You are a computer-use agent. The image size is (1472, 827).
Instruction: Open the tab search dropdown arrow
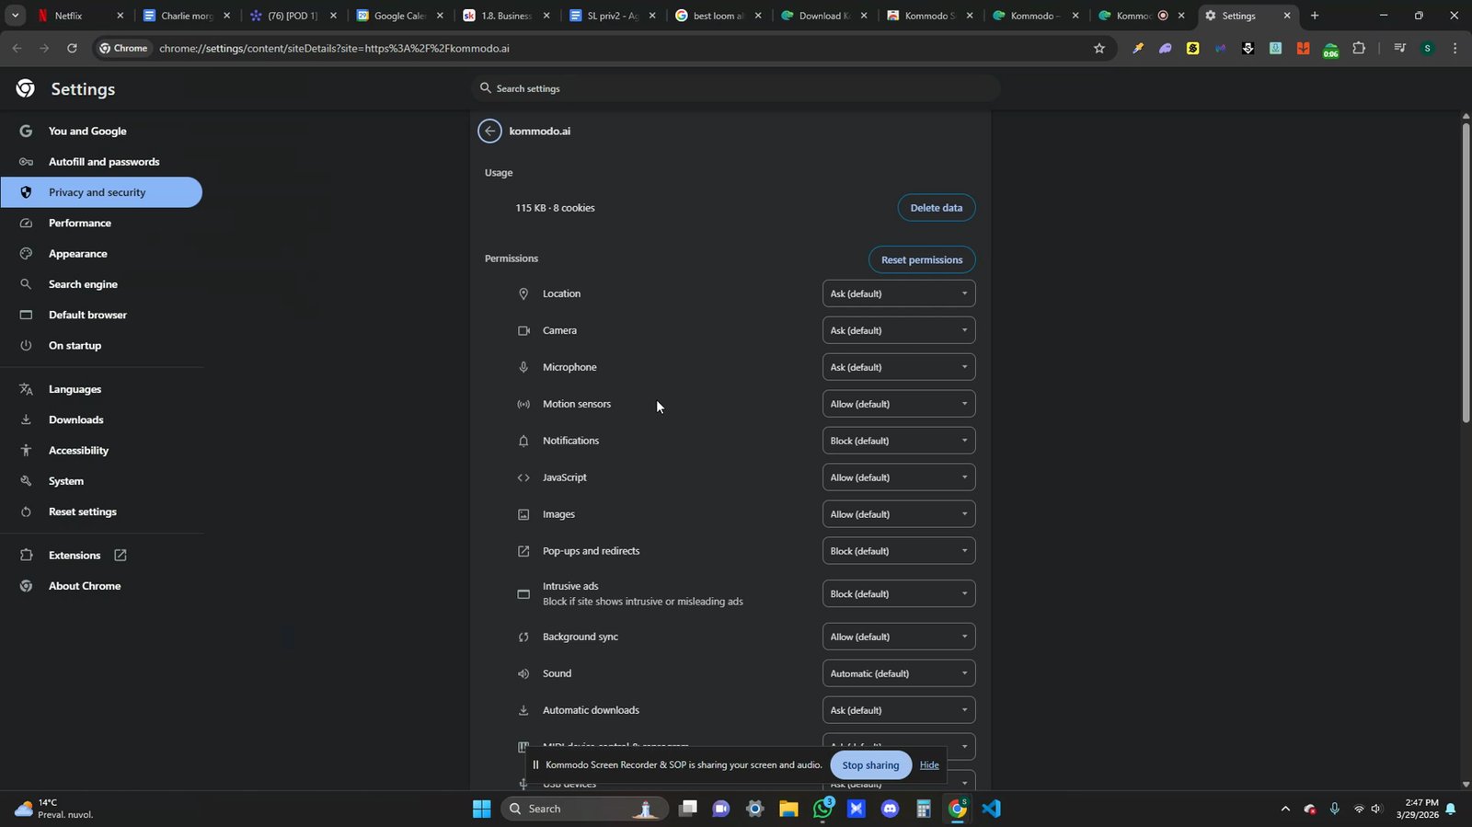15,16
